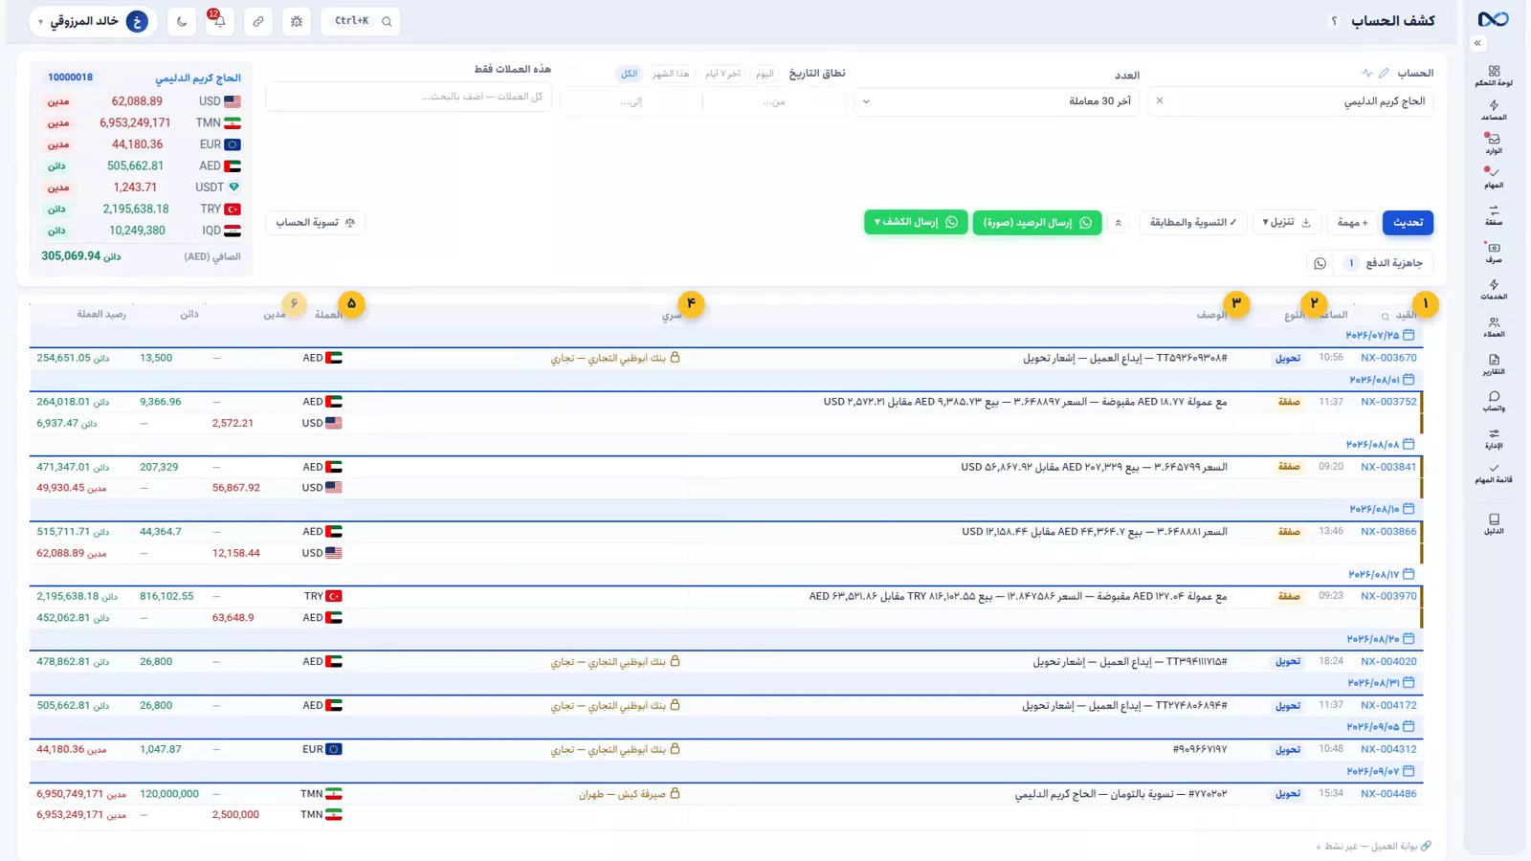The width and height of the screenshot is (1531, 861).
Task: Go to صفقة deal page in the sidebar
Action: 1494,215
